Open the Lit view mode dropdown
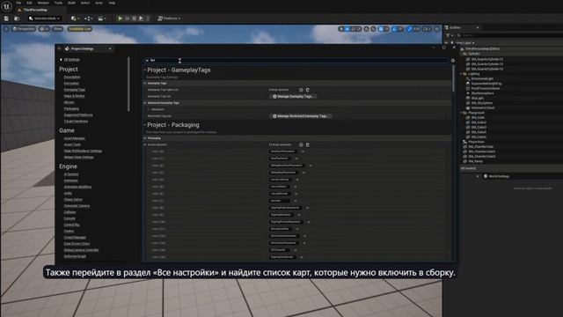The height and width of the screenshot is (317, 563). pyautogui.click(x=44, y=29)
